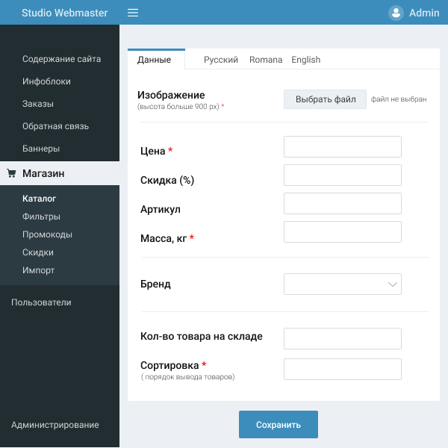The width and height of the screenshot is (448, 448).
Task: Click the Сохранить button
Action: click(x=278, y=424)
